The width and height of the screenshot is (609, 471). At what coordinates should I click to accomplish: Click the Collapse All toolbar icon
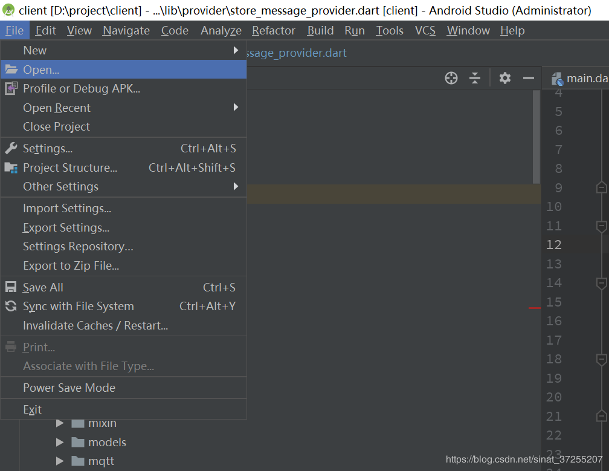click(x=475, y=78)
